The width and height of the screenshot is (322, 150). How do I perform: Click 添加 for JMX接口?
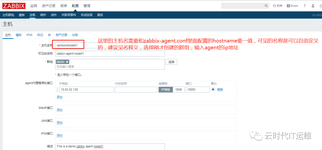pos(60,123)
